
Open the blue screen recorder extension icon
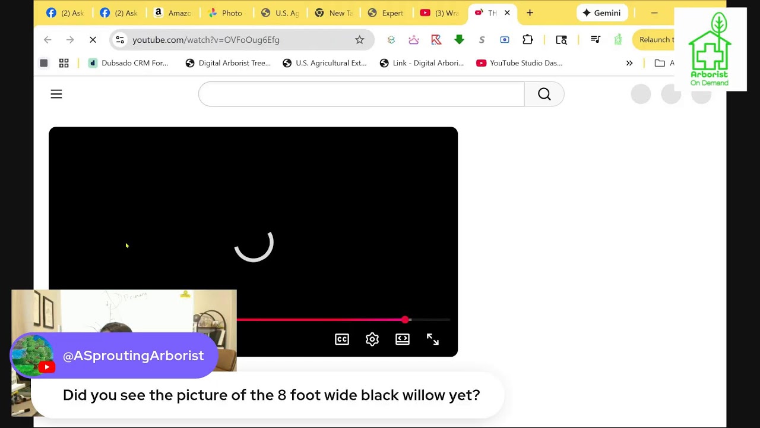click(x=505, y=40)
